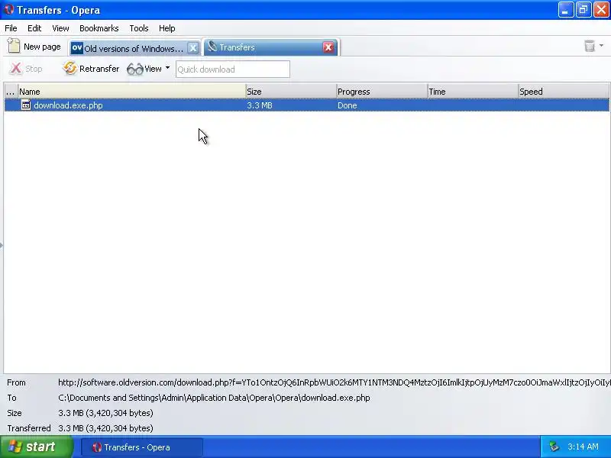Restore down the Opera window
This screenshot has width=611, height=458.
tap(584, 10)
